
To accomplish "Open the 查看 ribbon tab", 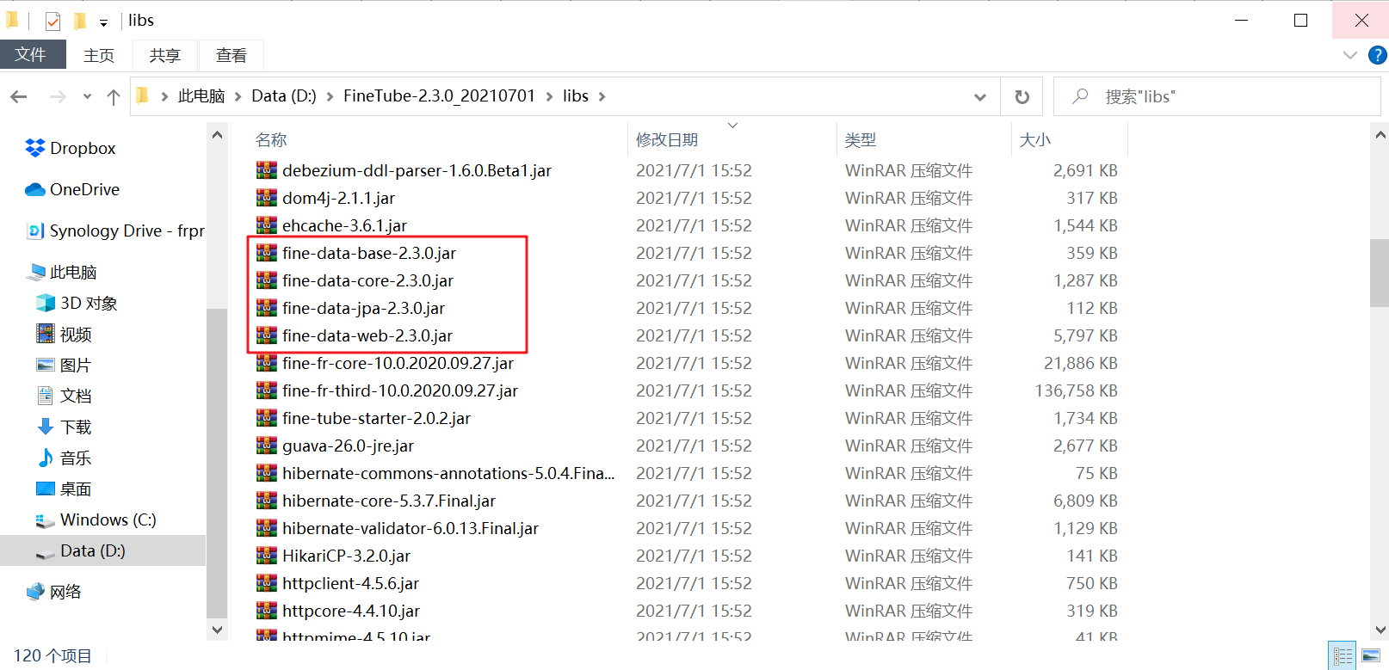I will point(231,55).
